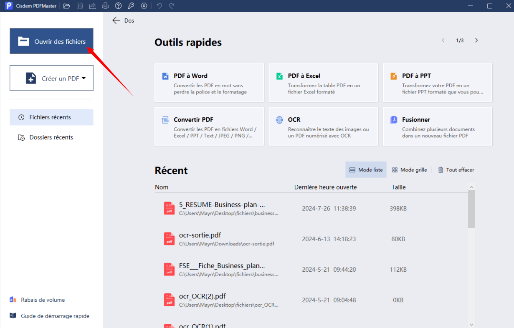Open help via the question mark icon
Screen dimensions: 514x328
click(x=119, y=6)
